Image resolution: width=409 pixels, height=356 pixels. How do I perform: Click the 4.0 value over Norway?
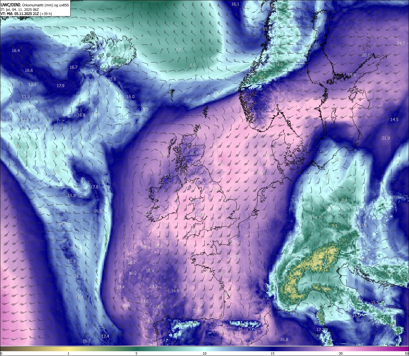tap(280, 65)
